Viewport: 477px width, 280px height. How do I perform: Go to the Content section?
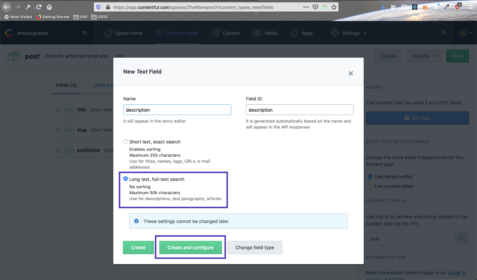(x=226, y=33)
